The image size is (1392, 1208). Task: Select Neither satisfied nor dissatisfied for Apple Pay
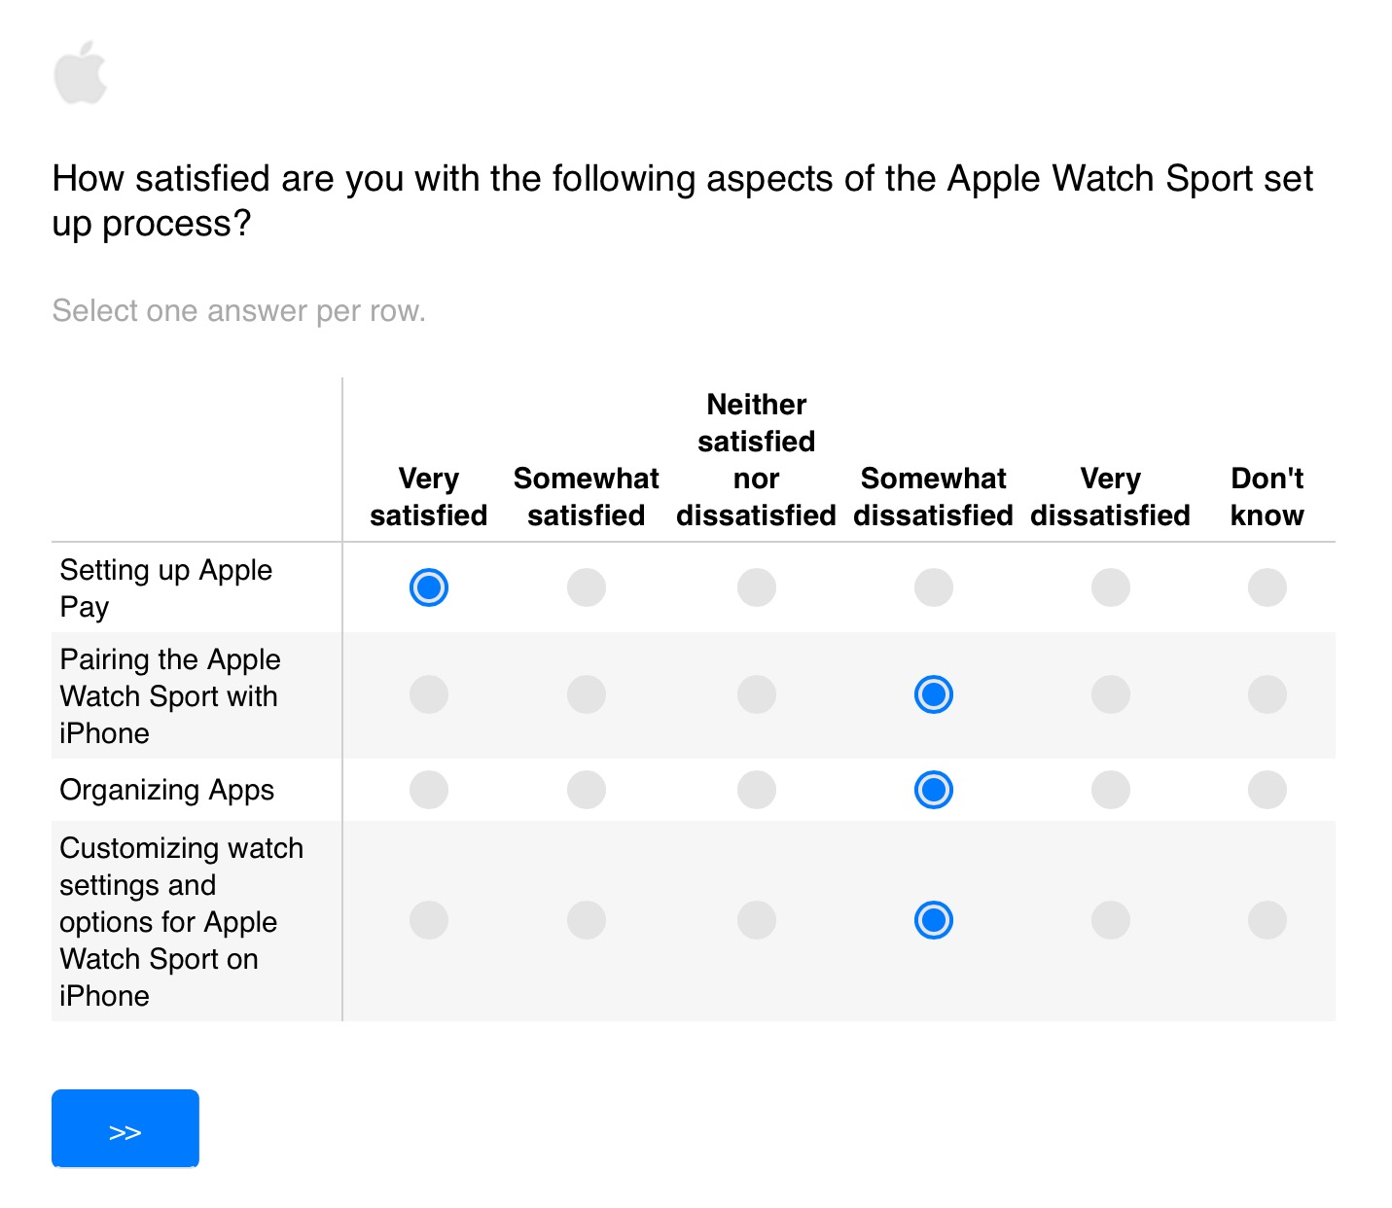coord(757,587)
